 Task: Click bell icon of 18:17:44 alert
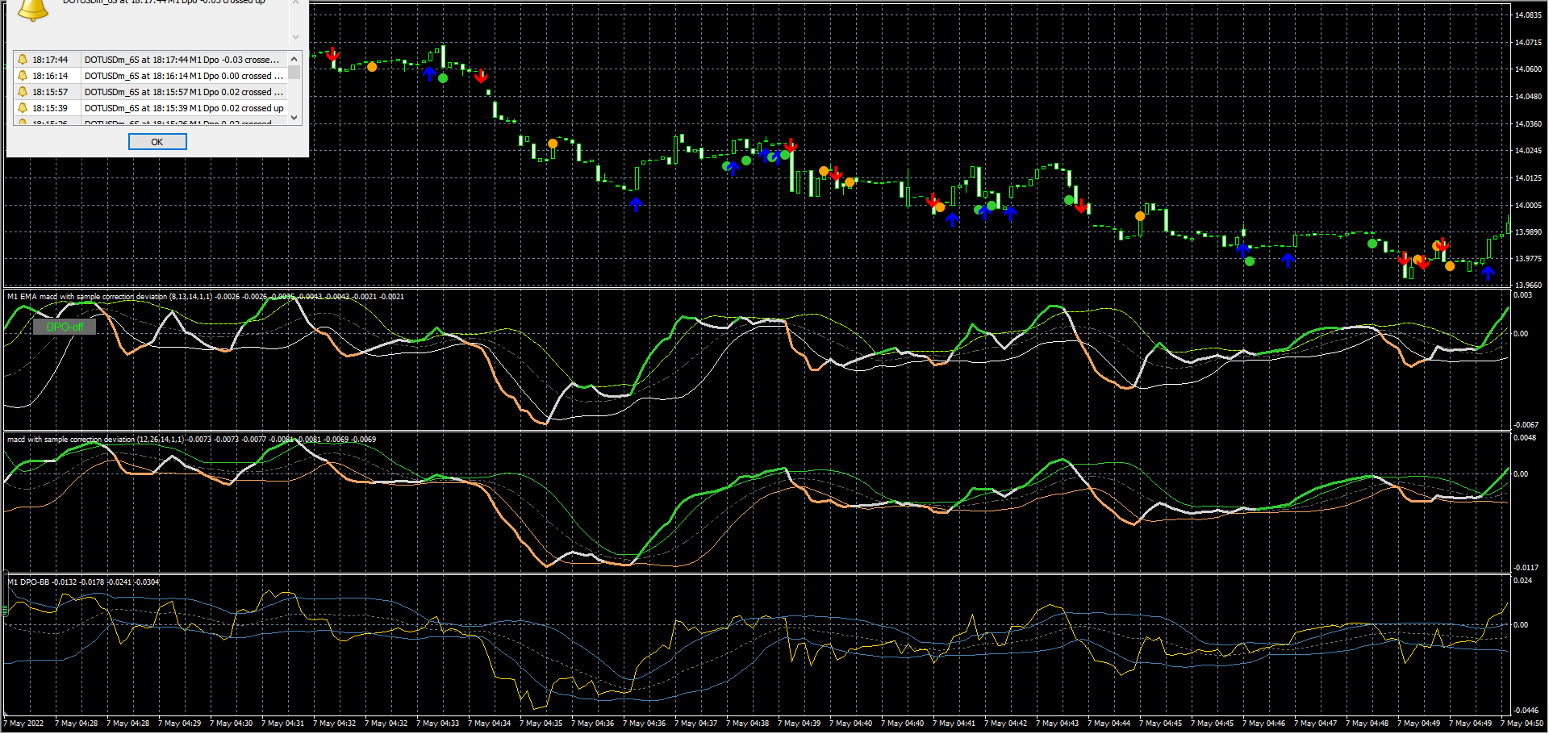tap(23, 60)
